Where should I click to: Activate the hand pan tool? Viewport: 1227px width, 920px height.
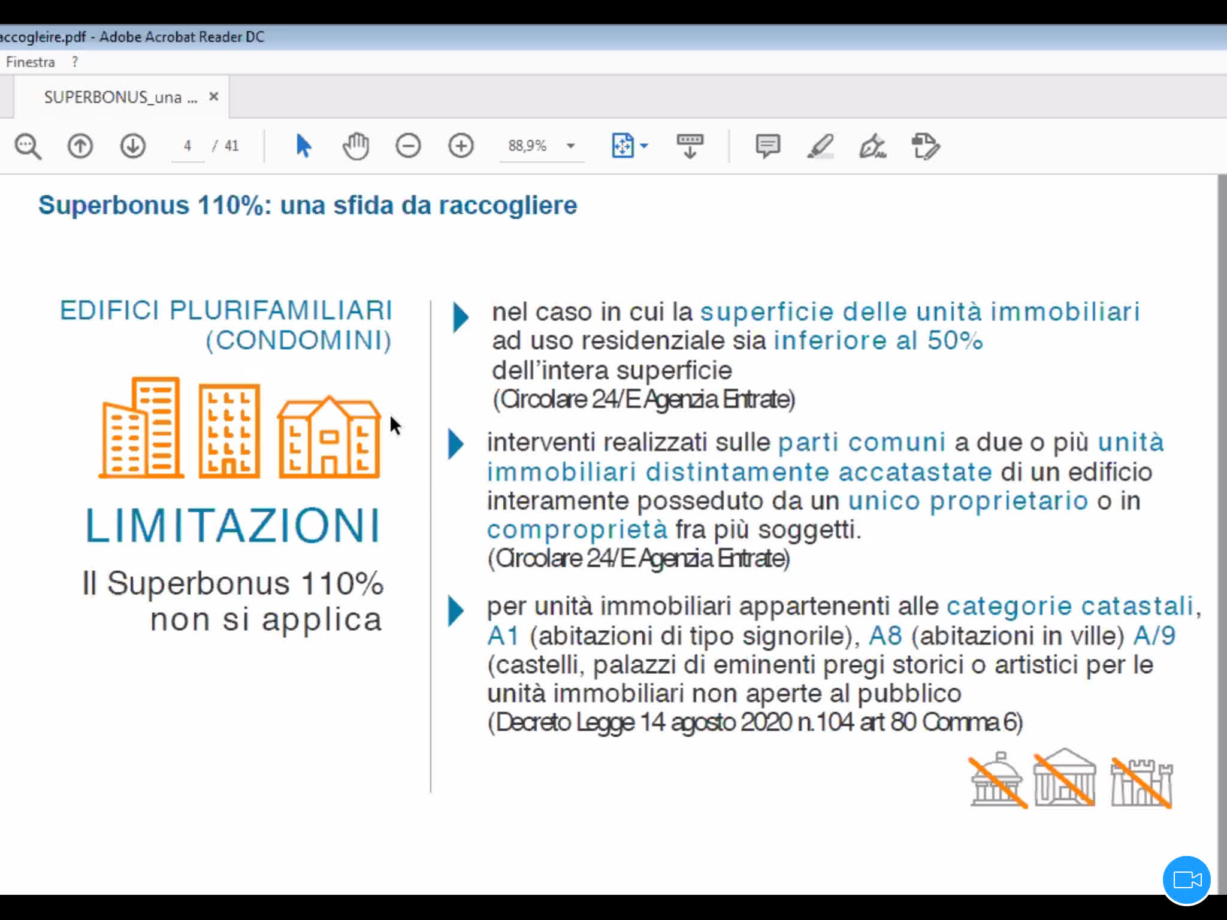(356, 146)
